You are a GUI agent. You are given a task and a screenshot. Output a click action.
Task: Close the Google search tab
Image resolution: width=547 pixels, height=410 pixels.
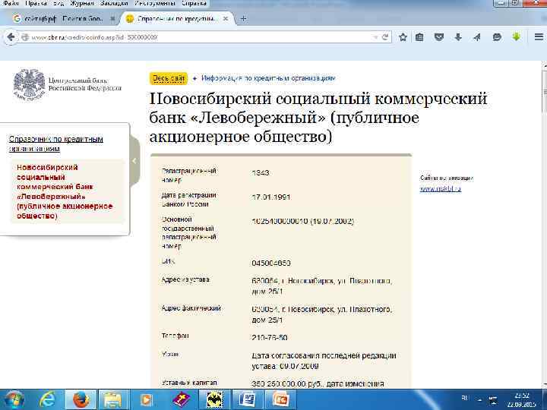pyautogui.click(x=112, y=19)
